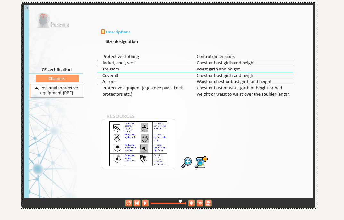Select the orange Chapters tab
Screen dimensions: 344x220
57,78
